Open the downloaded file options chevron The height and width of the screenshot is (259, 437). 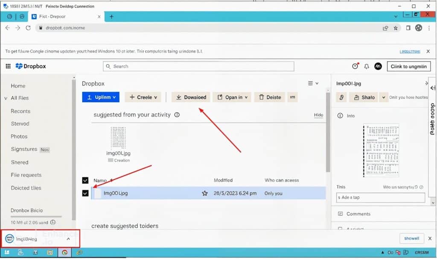pos(68,239)
